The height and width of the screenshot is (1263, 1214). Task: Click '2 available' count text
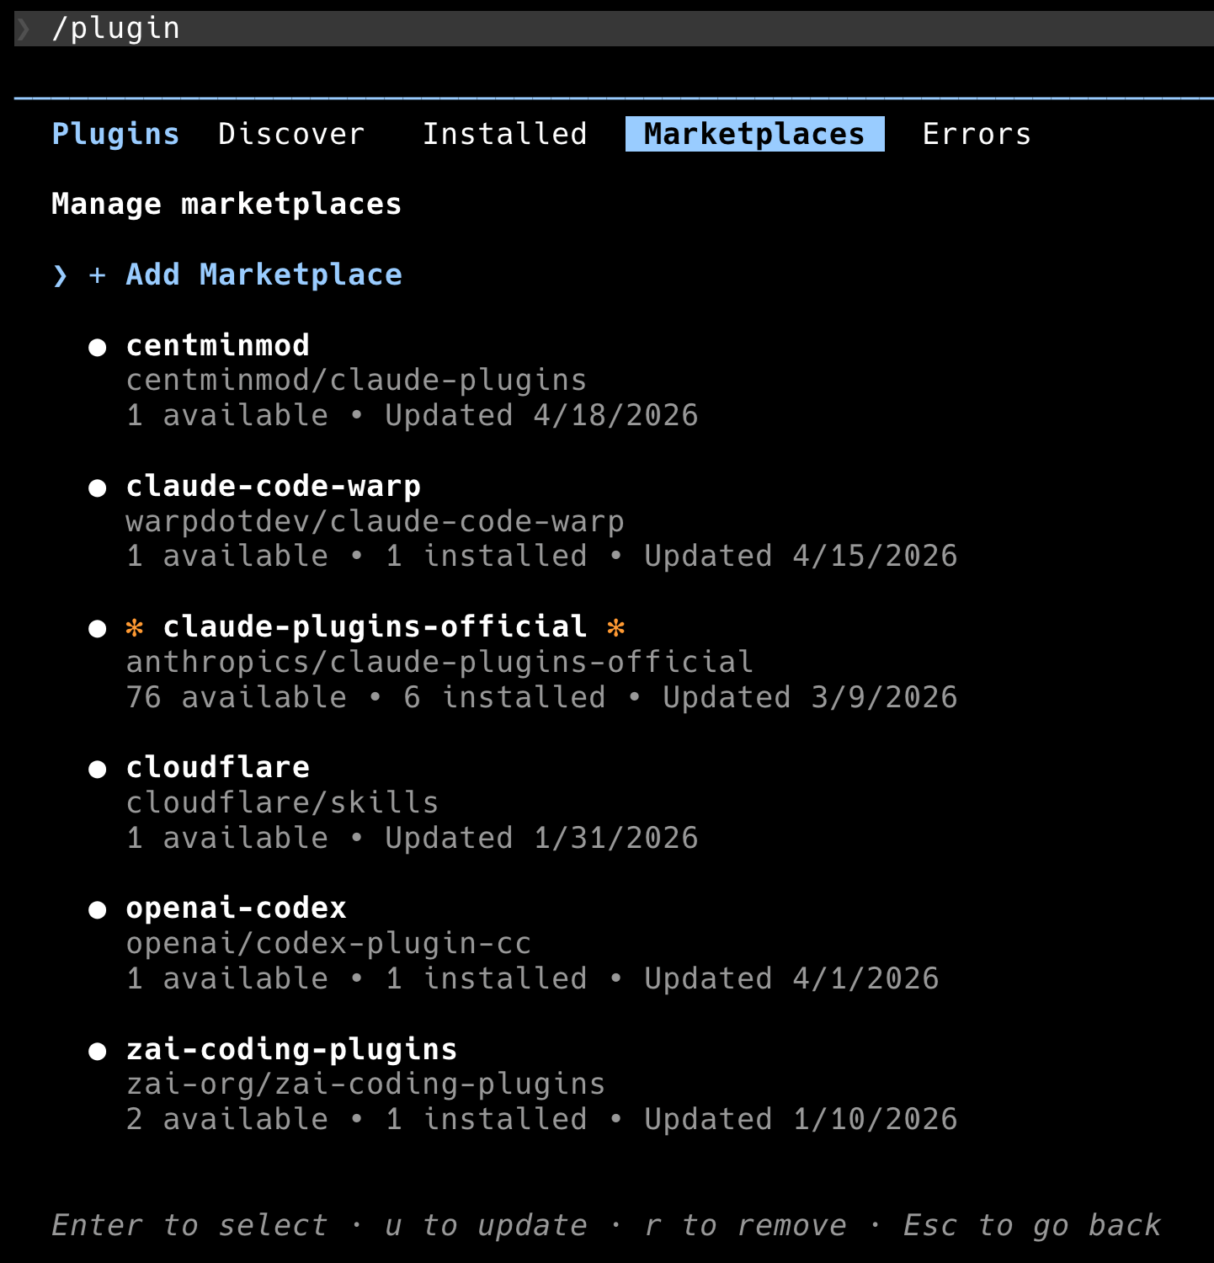point(227,1119)
